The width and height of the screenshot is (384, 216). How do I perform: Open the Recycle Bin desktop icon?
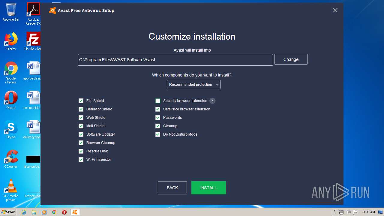click(11, 12)
